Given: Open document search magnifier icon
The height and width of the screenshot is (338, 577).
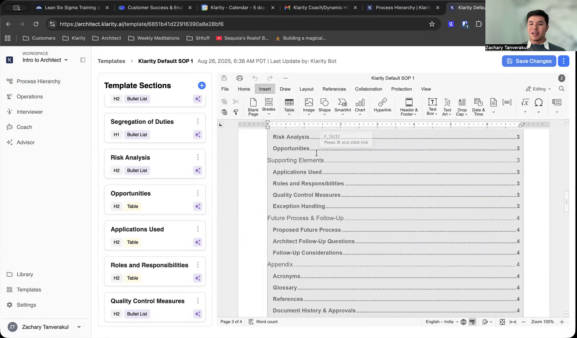Looking at the screenshot, I should click(561, 89).
